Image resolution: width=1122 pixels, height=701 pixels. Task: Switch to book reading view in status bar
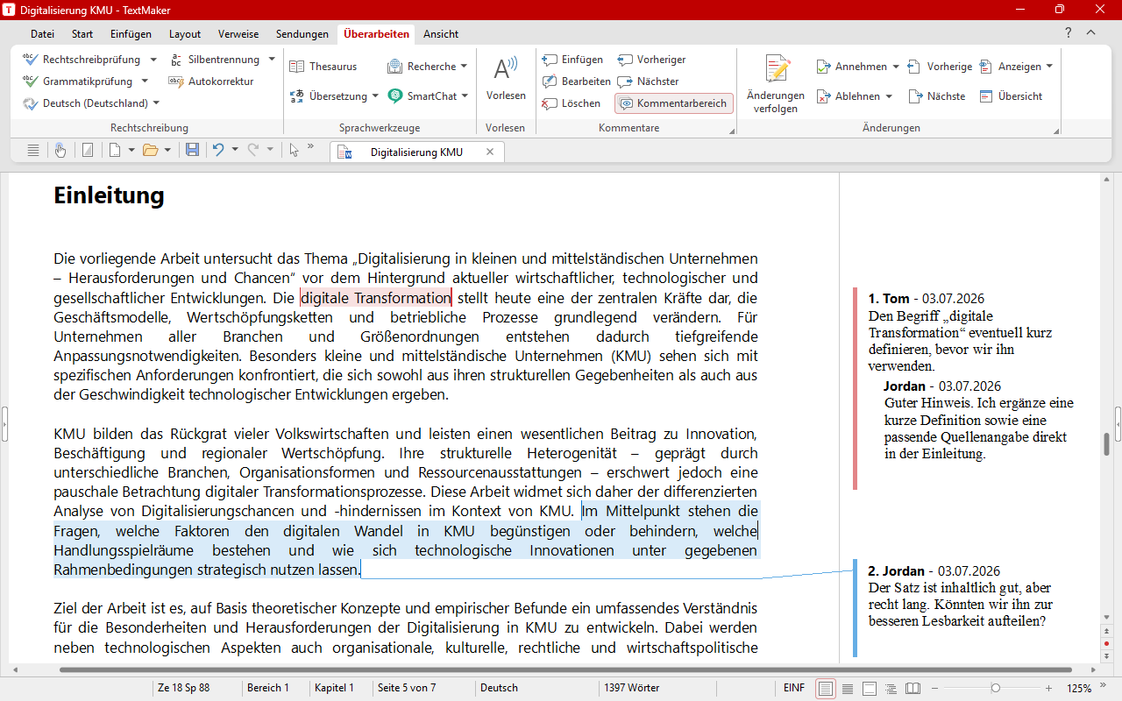[x=913, y=688]
